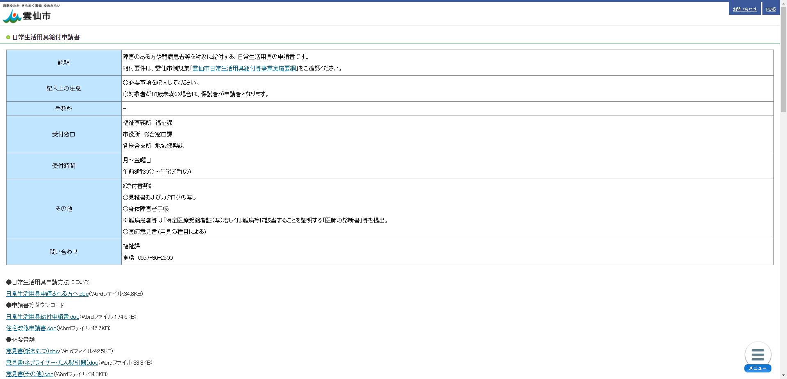Click the 問い合わせ table header cell
The width and height of the screenshot is (787, 379).
click(64, 252)
